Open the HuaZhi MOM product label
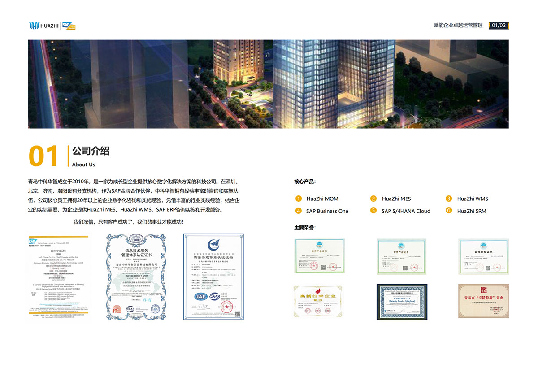 pos(322,199)
